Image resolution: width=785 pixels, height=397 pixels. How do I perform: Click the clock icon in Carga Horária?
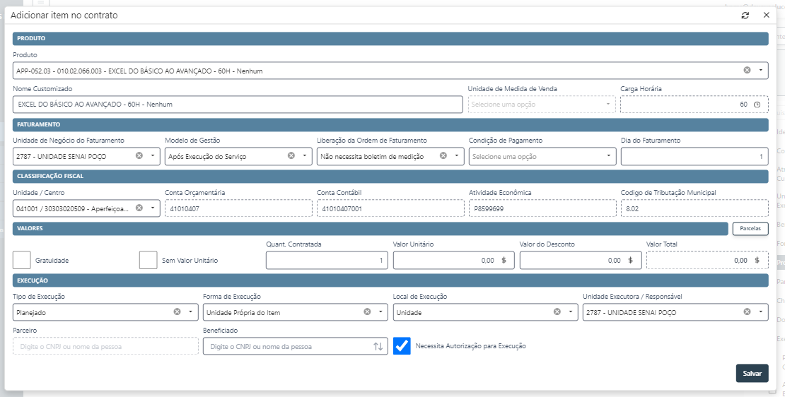(x=757, y=105)
